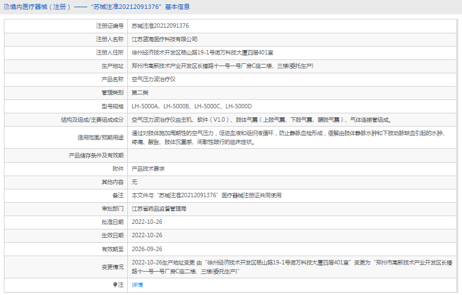462x295 pixels.
Task: Select 江苏省药品监督管理局
Action: point(159,209)
